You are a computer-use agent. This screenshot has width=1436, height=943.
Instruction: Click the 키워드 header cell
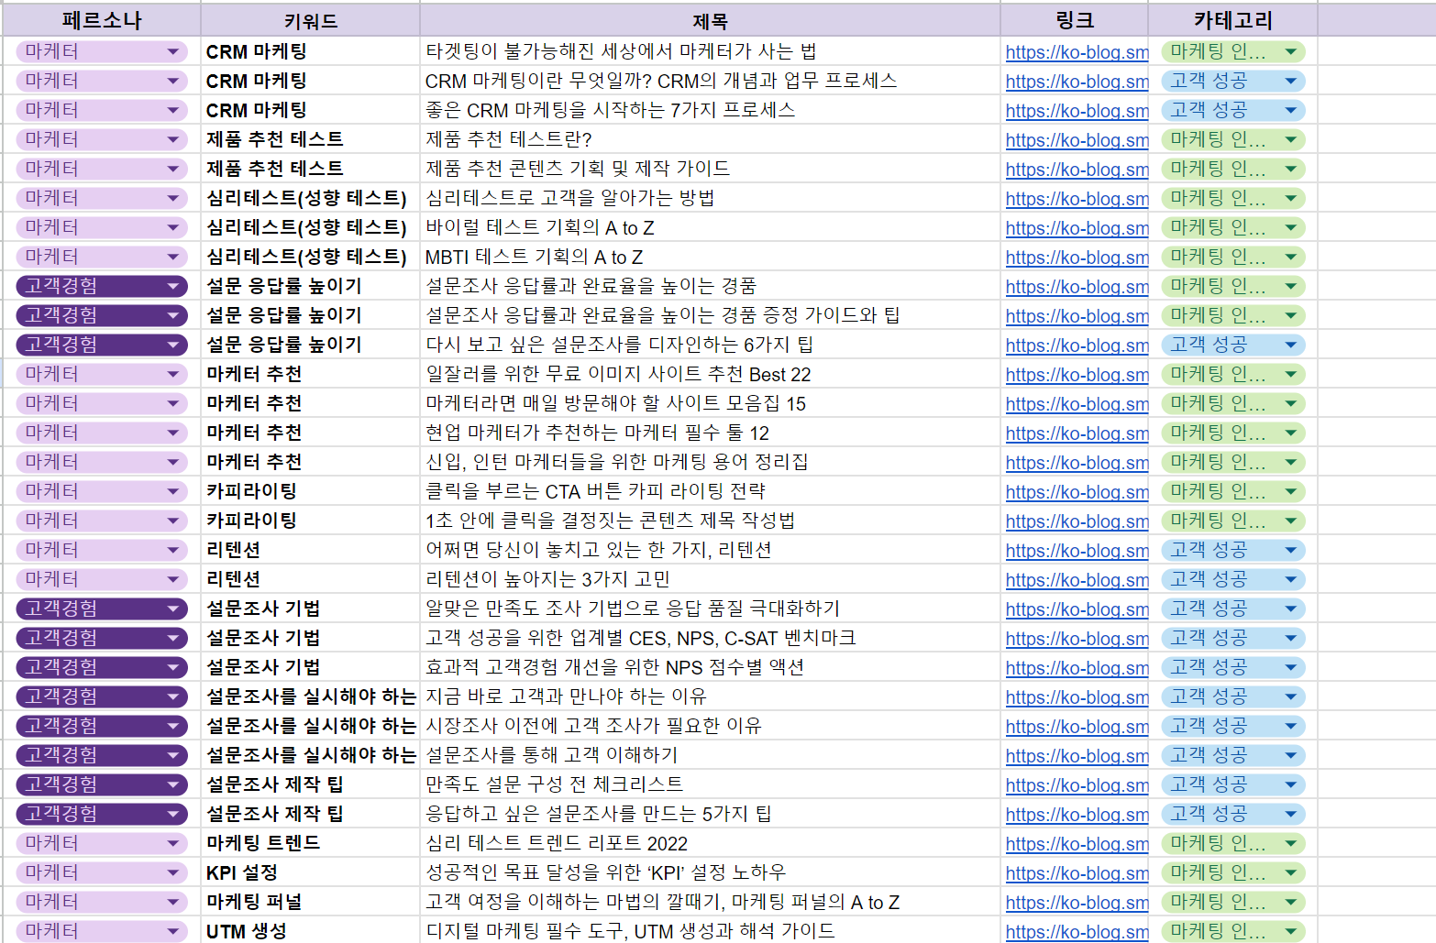click(308, 19)
